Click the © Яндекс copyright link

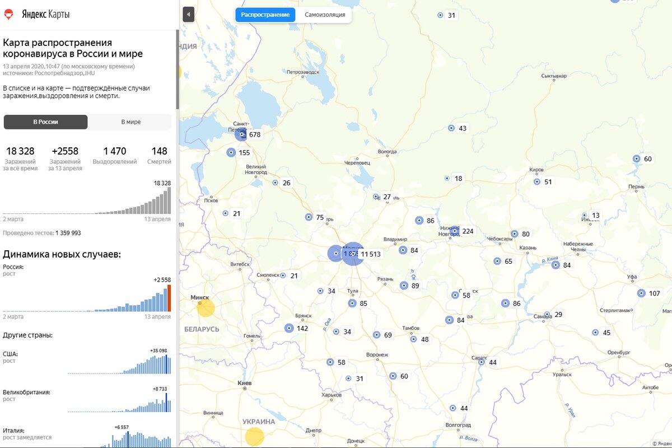[662, 443]
